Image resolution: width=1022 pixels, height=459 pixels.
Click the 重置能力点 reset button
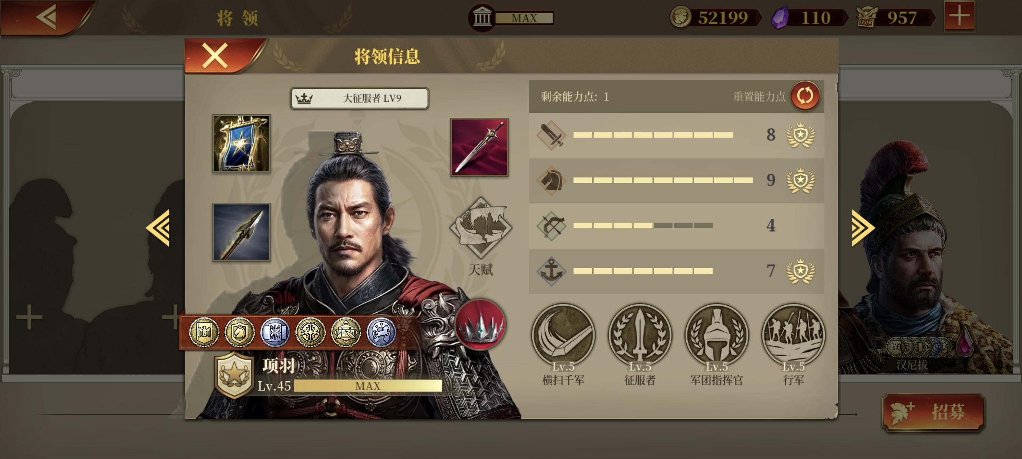click(x=805, y=96)
